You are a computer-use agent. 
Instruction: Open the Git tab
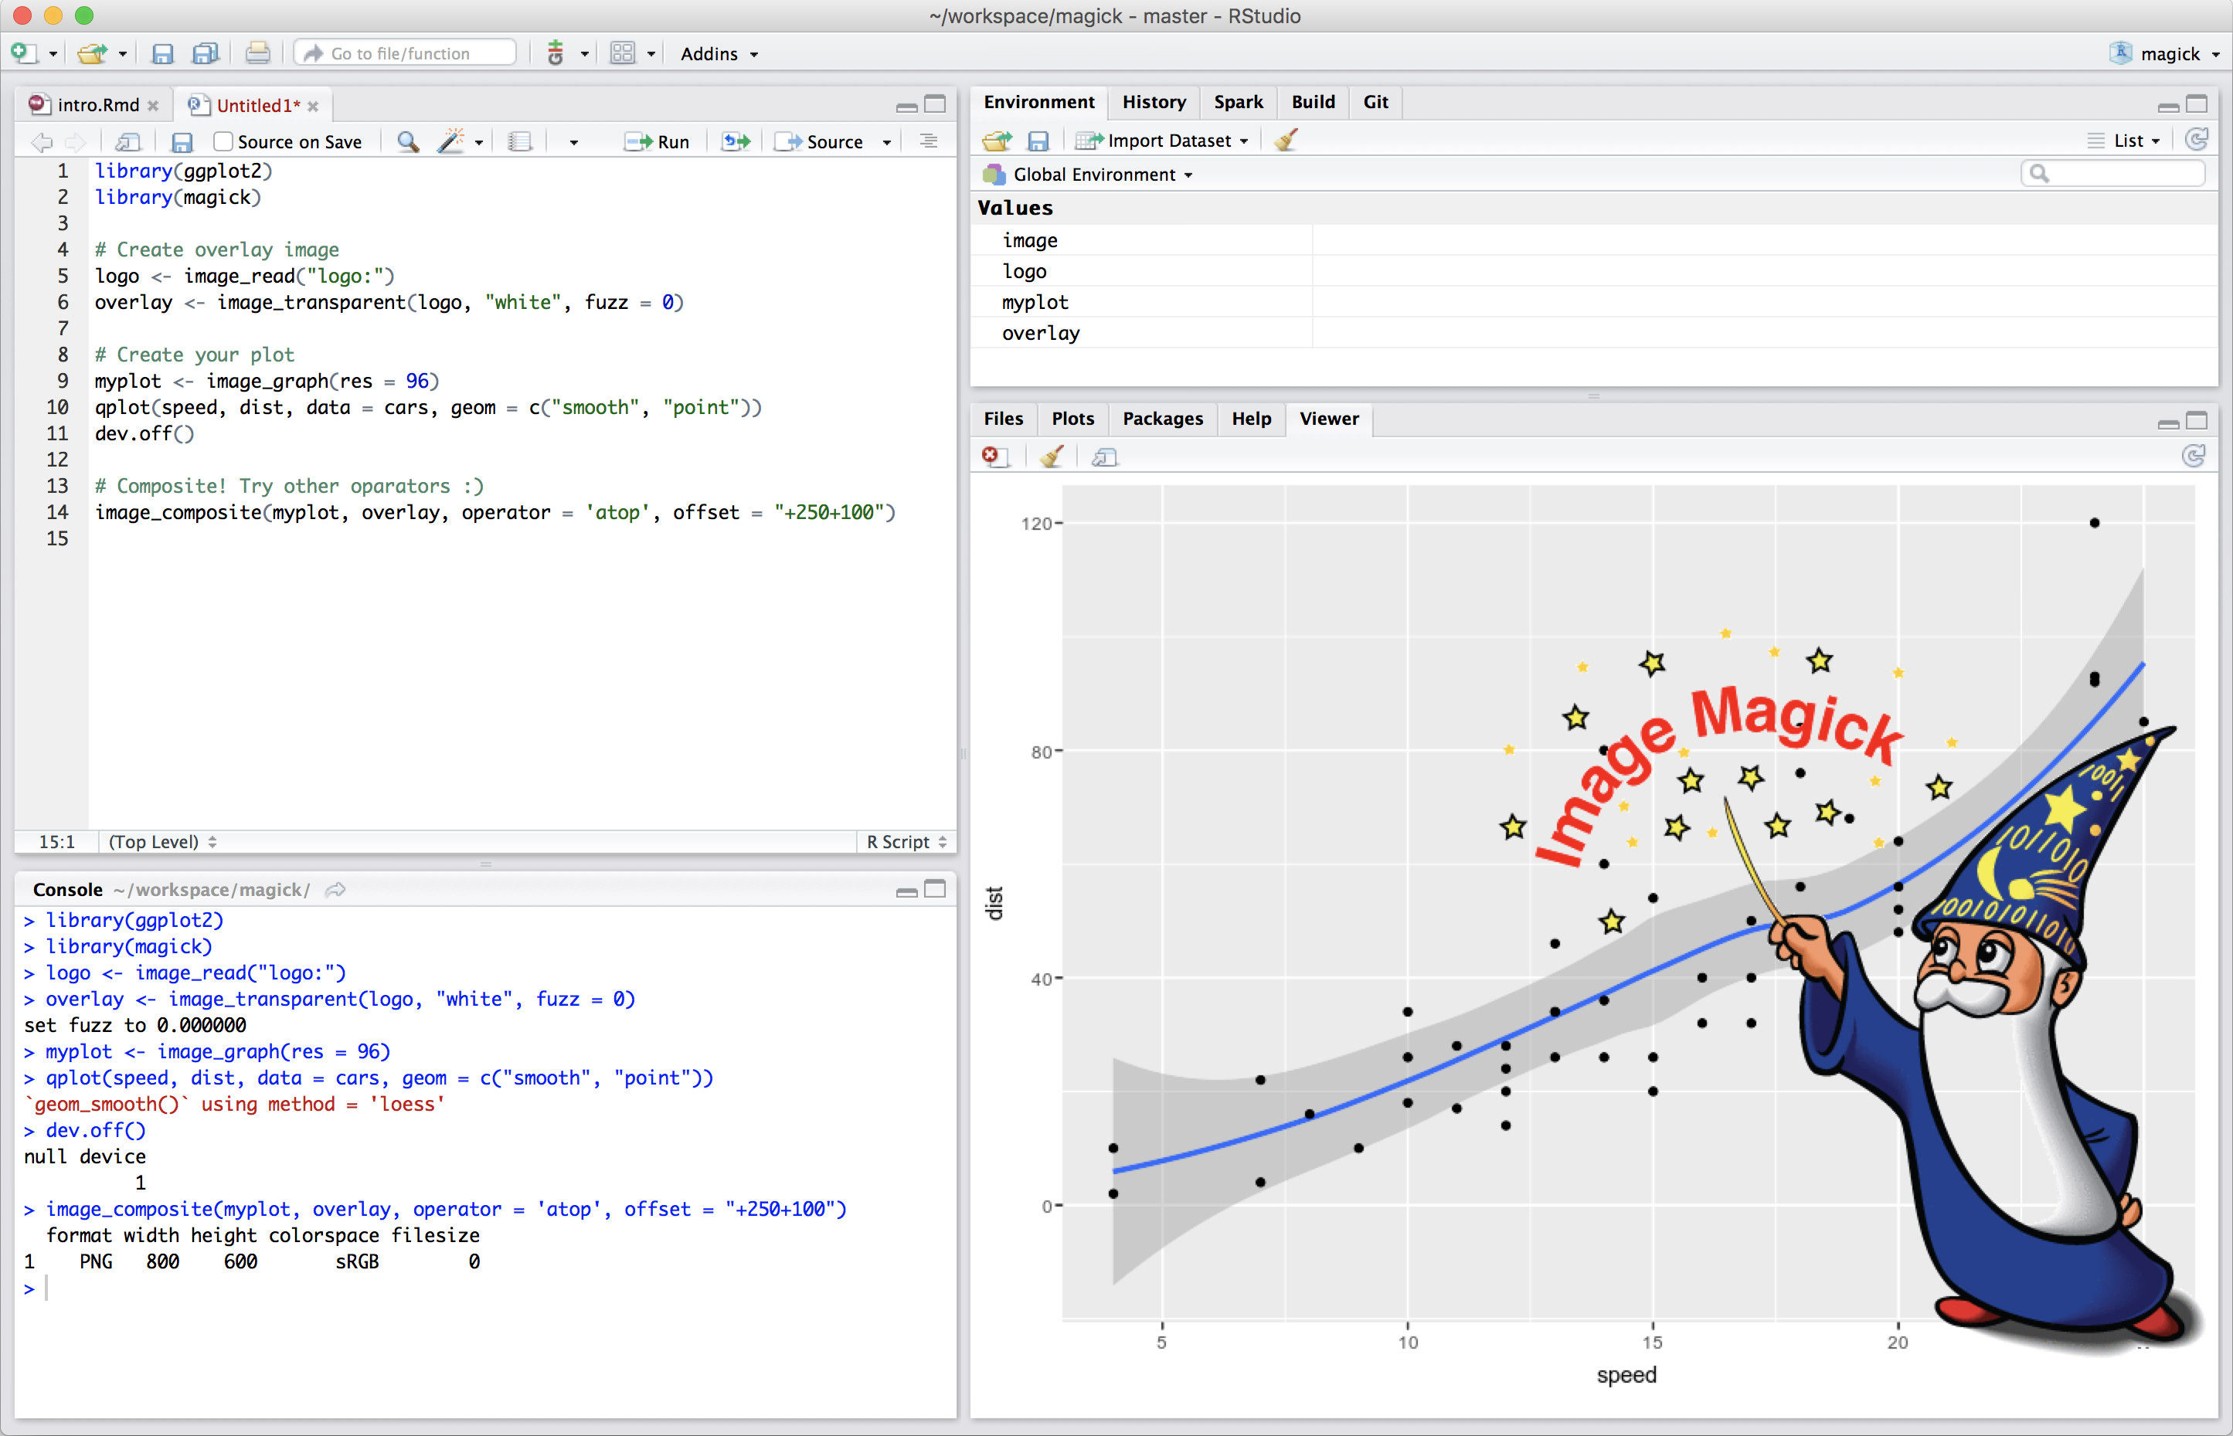(x=1376, y=102)
